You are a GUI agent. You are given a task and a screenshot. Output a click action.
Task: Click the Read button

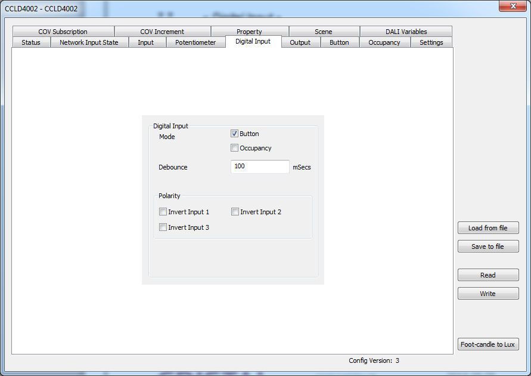pos(488,275)
